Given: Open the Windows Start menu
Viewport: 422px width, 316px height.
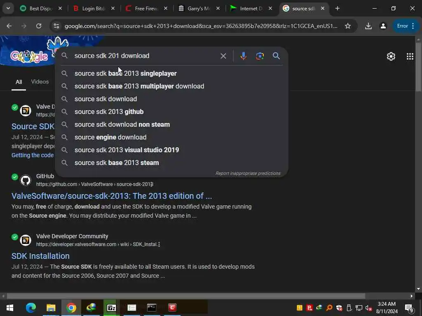Looking at the screenshot, I should click(x=10, y=308).
